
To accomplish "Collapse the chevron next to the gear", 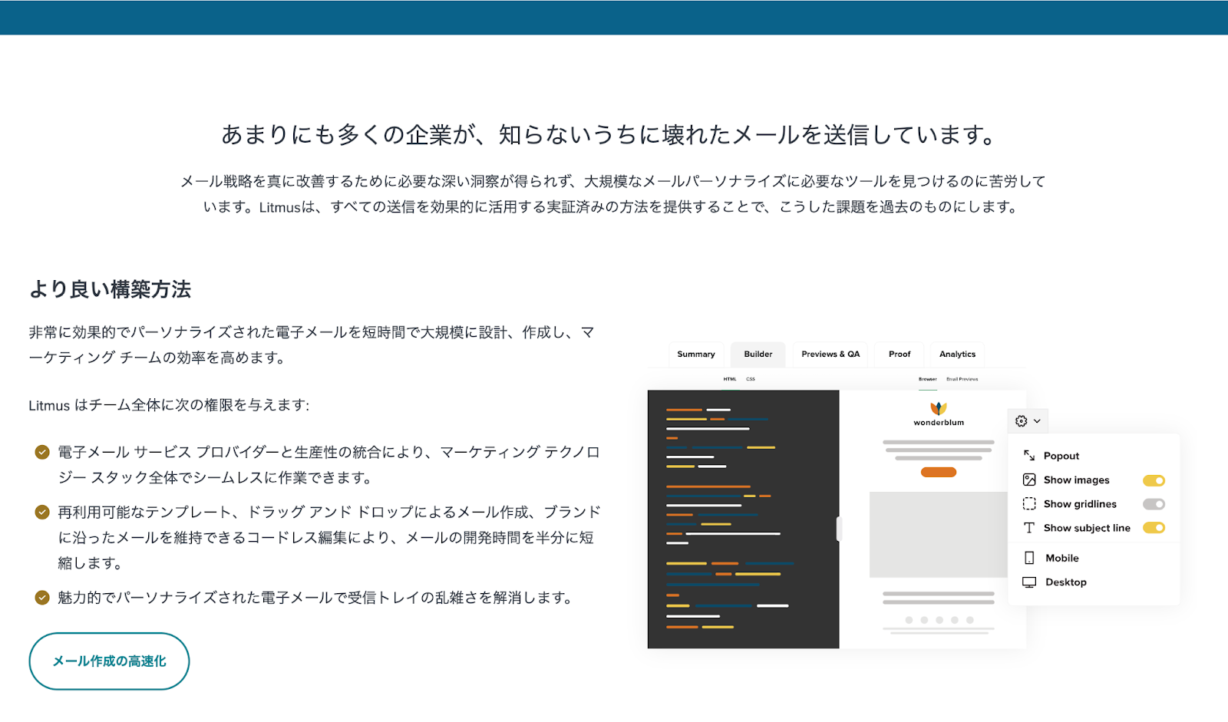I will pos(1038,421).
